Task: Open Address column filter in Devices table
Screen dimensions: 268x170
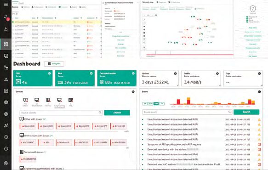Action: click(55, 18)
